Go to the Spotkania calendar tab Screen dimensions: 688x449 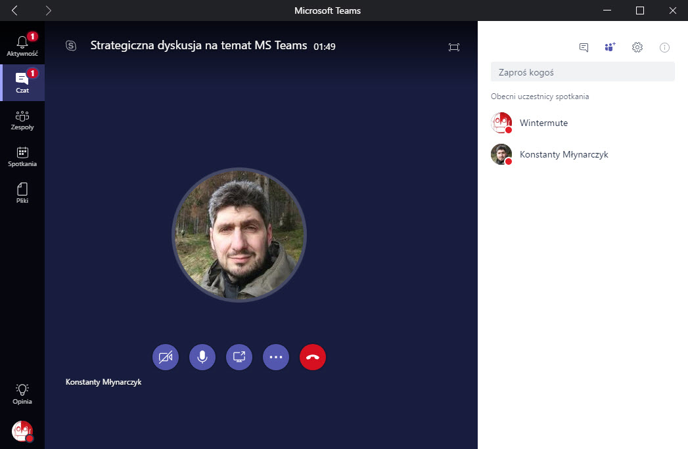[22, 157]
